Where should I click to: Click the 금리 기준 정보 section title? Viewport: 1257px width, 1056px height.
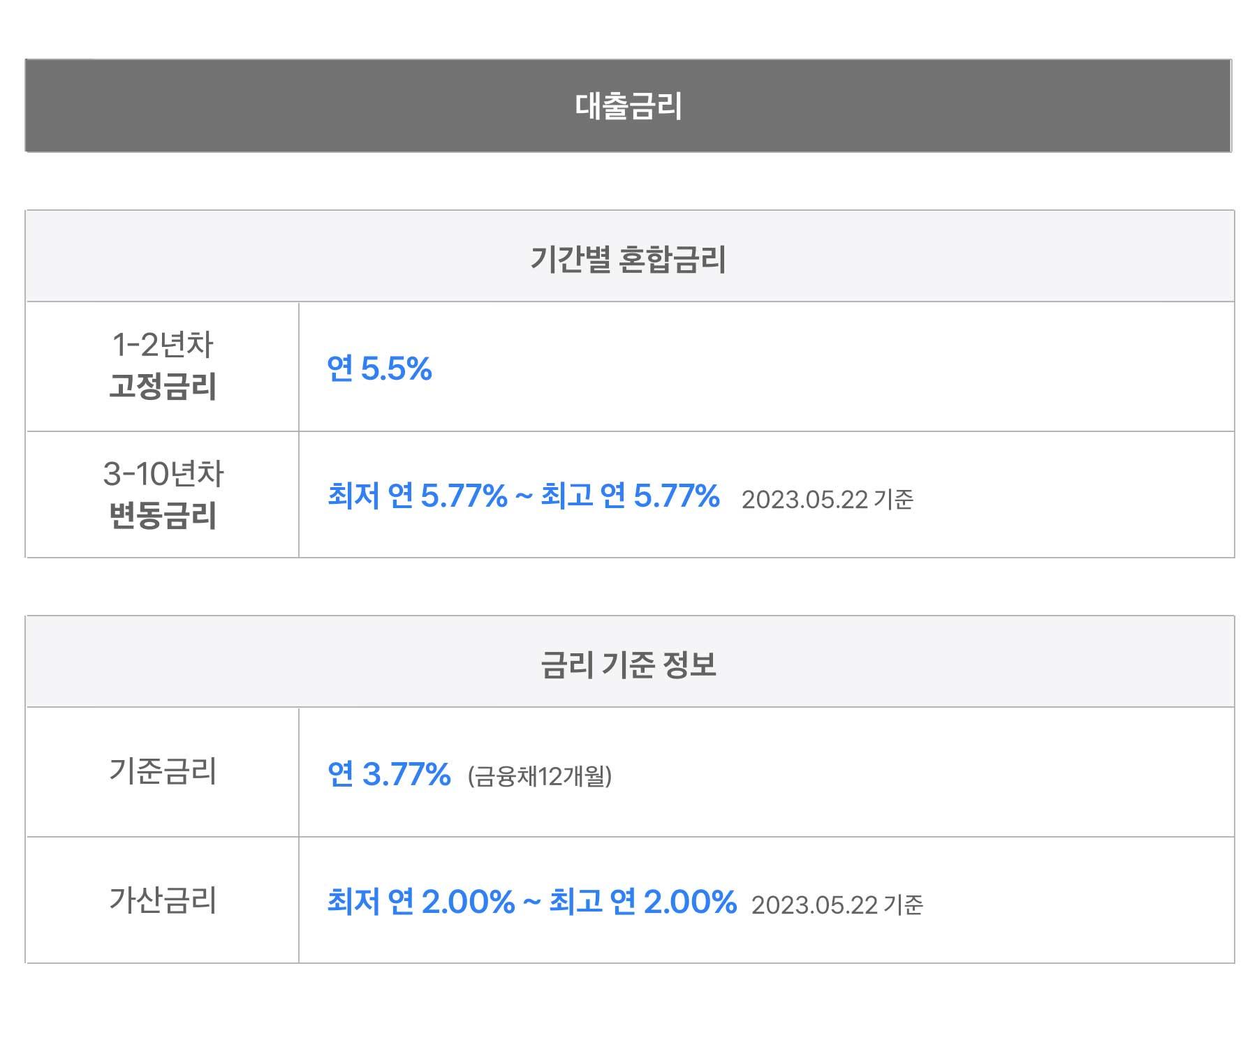pyautogui.click(x=628, y=664)
